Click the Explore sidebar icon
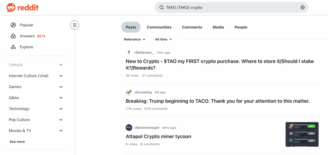This screenshot has width=328, height=155. point(13,47)
